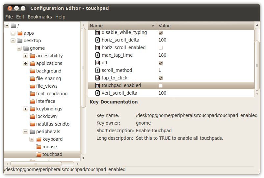The height and width of the screenshot is (178, 264).
Task: Click the lockdown folder icon
Action: (32, 116)
